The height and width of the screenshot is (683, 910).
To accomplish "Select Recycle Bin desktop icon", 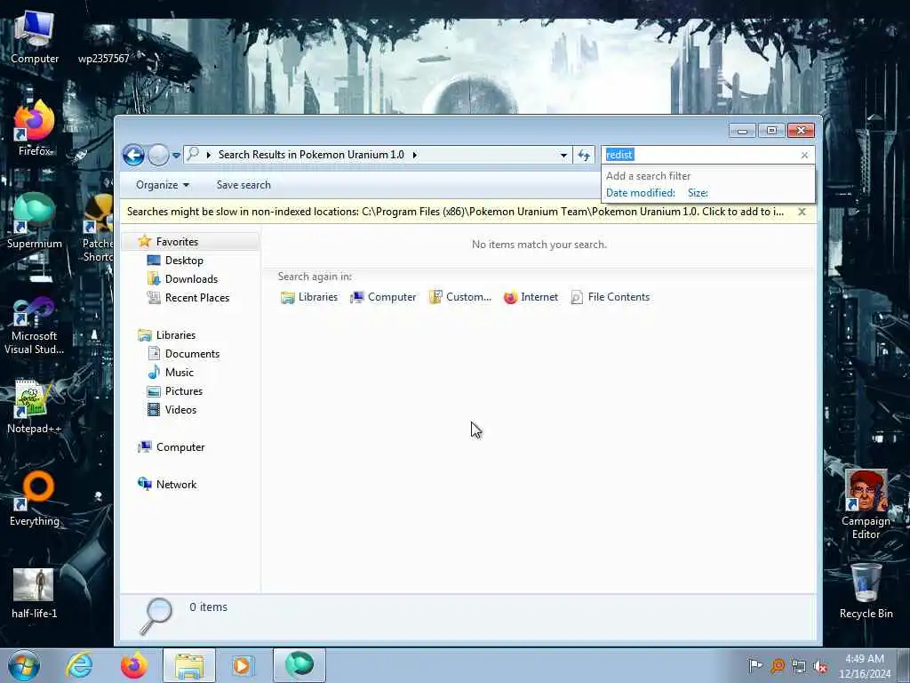I will pyautogui.click(x=866, y=591).
